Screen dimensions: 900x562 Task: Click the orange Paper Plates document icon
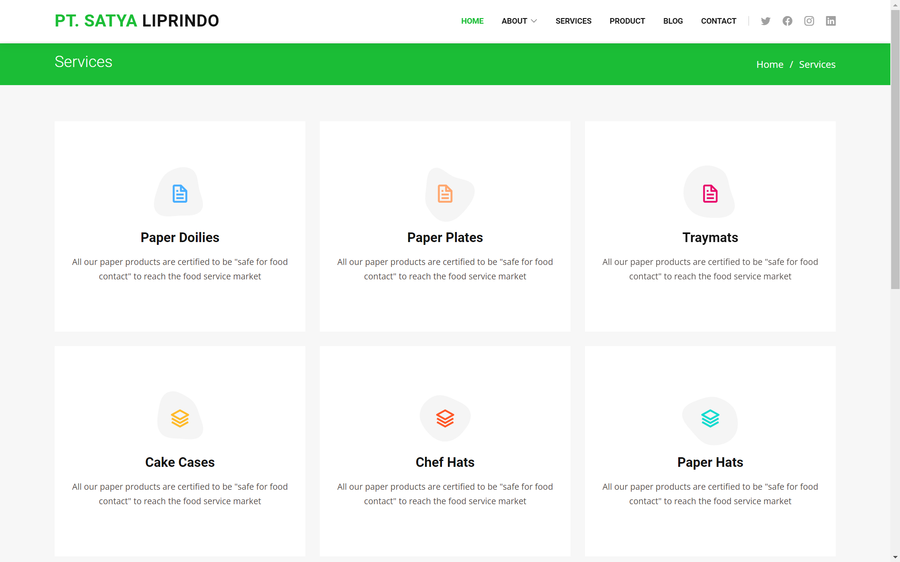(445, 194)
